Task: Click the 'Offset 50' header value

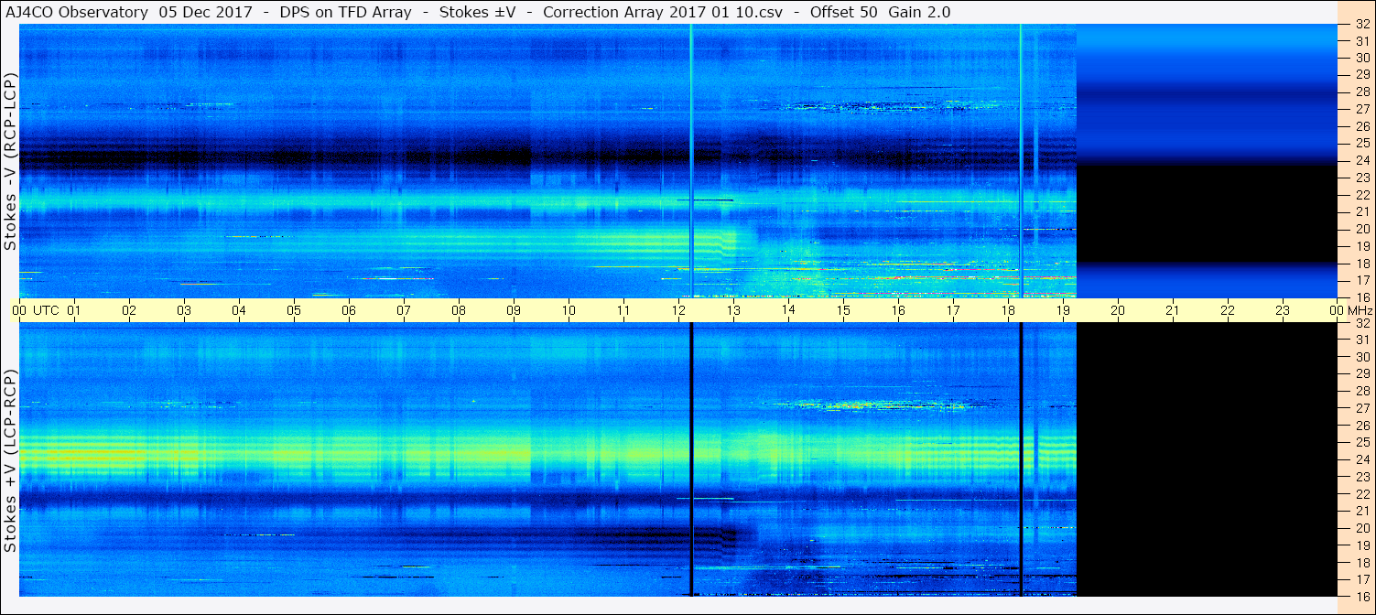Action: [x=843, y=12]
